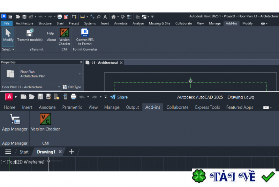Click Revit's Undo arrow
The image size is (279, 187).
(40, 17)
